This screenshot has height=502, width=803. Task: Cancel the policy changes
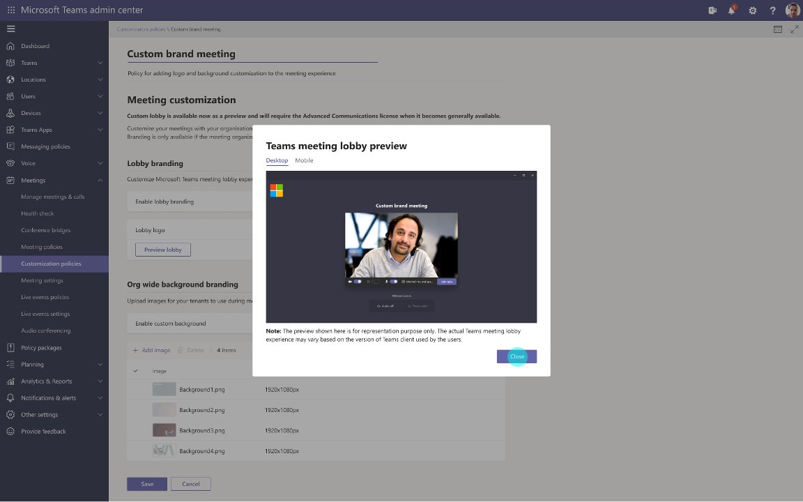point(190,484)
